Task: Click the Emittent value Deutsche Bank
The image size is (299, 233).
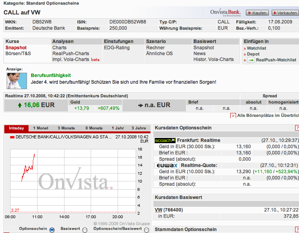Action: pos(48,28)
